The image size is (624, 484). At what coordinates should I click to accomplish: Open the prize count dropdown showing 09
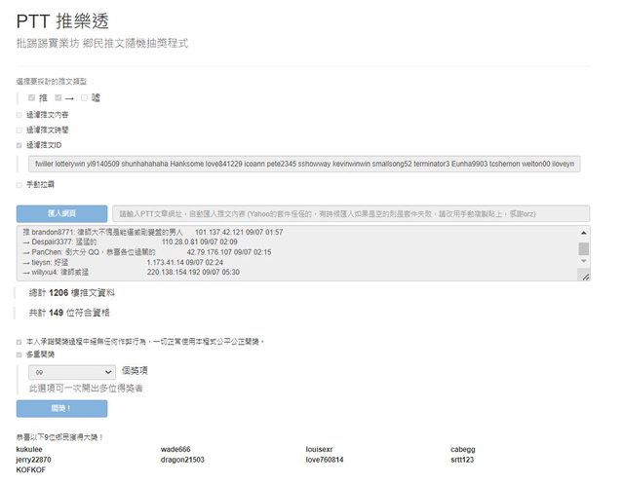tap(72, 372)
